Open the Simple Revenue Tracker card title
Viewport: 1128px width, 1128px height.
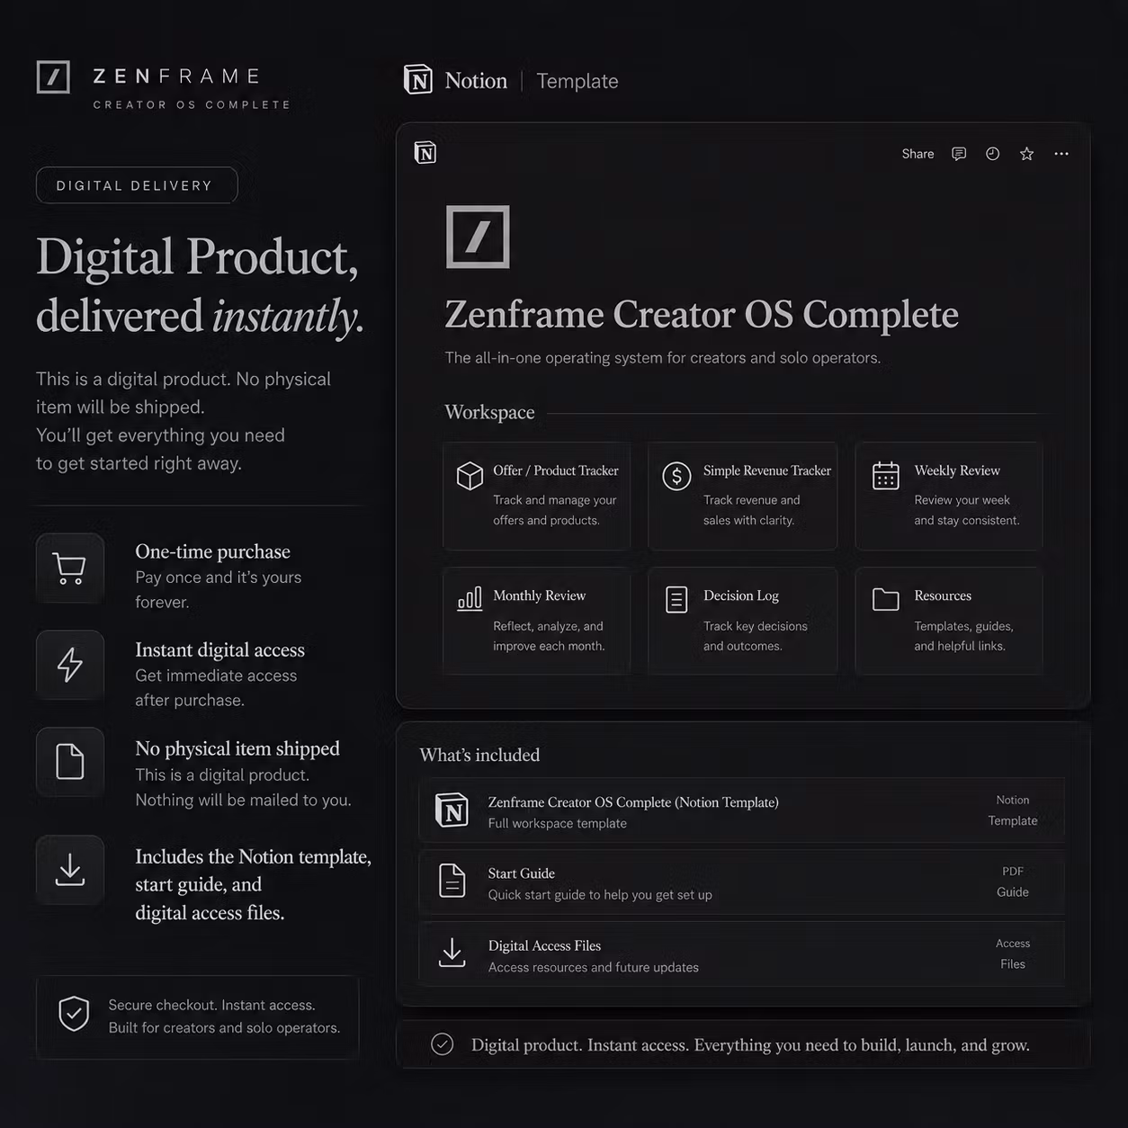click(767, 470)
